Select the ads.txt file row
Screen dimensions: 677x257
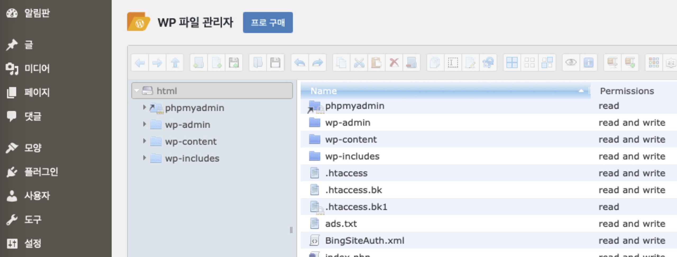coord(341,224)
